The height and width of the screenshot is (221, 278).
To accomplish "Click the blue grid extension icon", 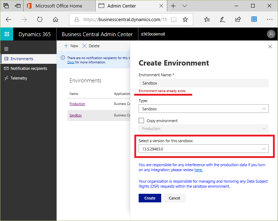I will [254, 19].
